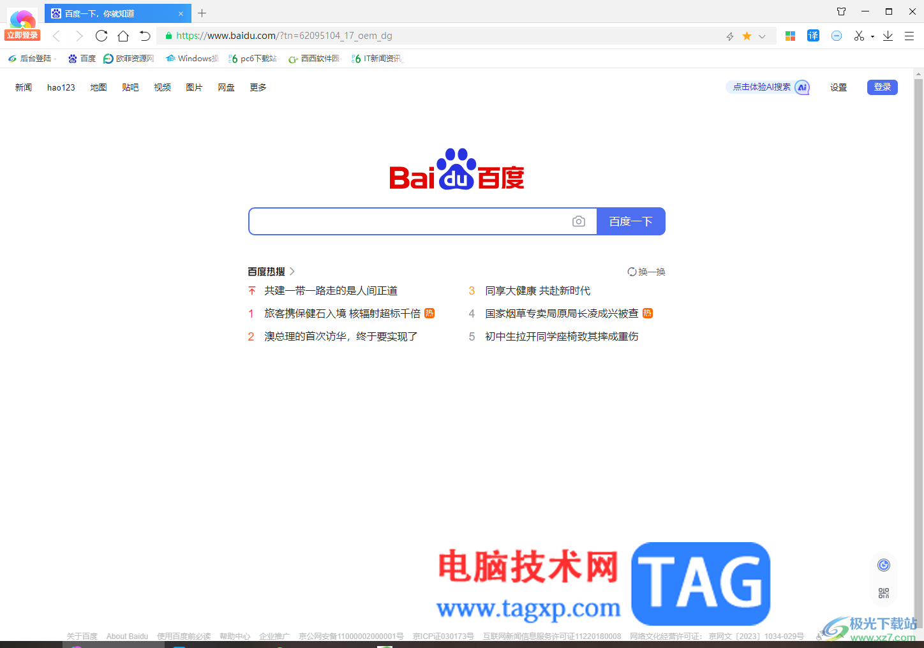This screenshot has width=924, height=648.
Task: Open the 新闻 nav item
Action: [x=24, y=87]
